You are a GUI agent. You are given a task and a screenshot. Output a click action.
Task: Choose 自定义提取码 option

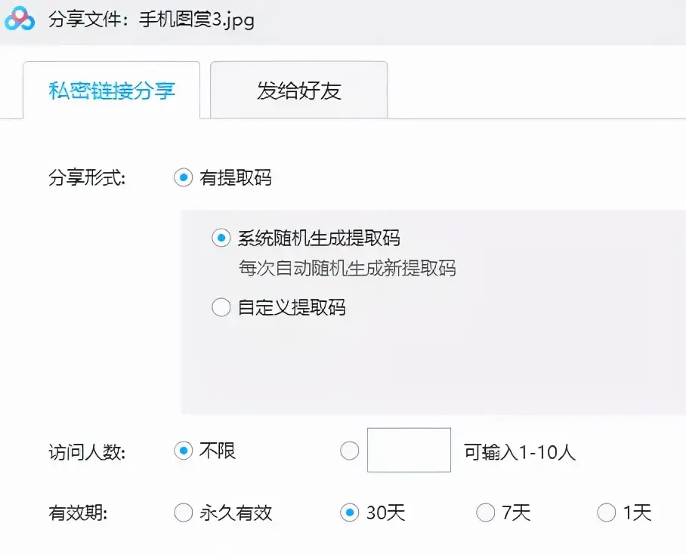tap(220, 307)
